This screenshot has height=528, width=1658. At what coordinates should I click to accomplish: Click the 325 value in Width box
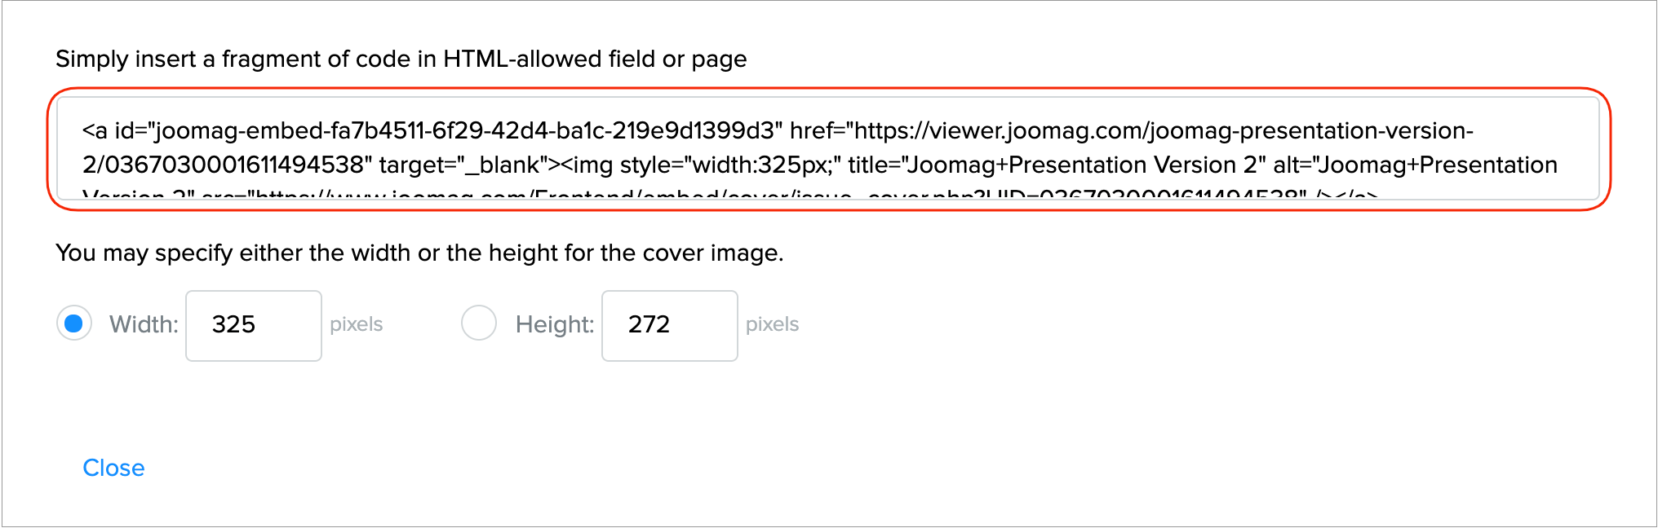click(233, 325)
